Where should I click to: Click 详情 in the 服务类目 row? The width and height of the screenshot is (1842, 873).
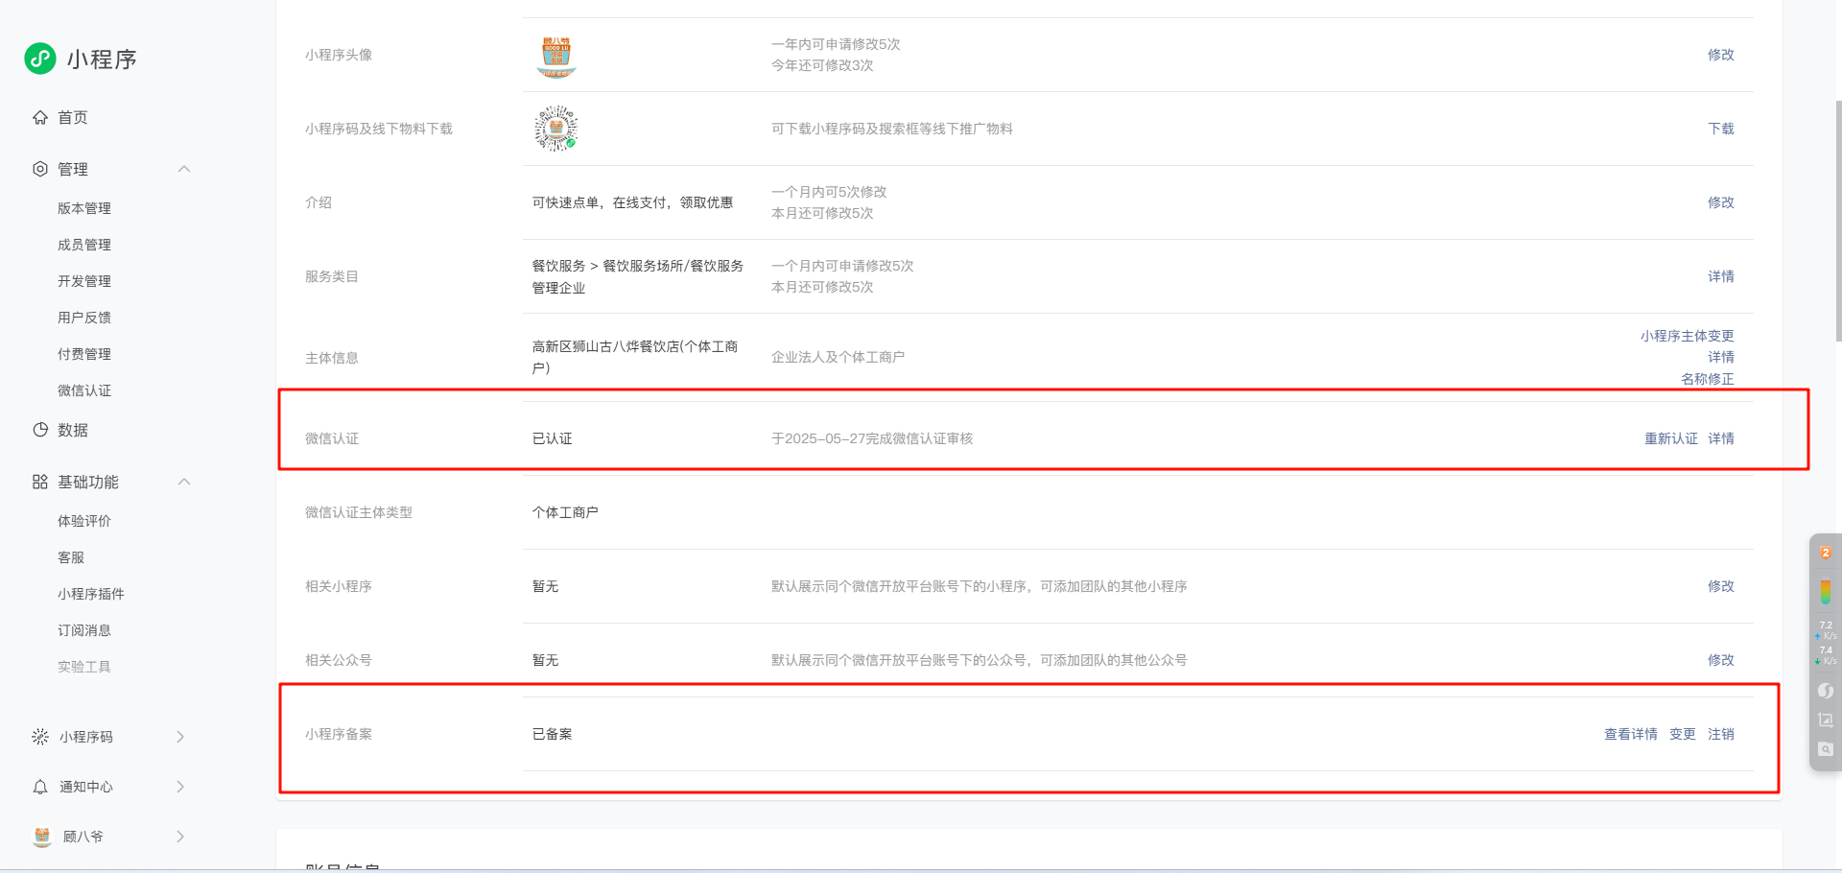tap(1721, 276)
